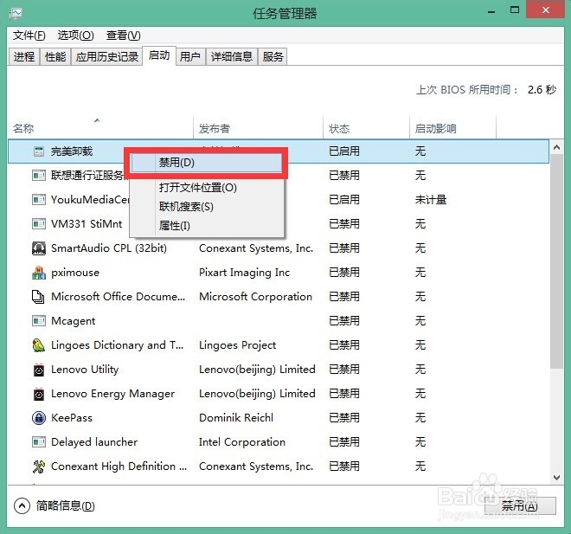Click the Conexant High Definition tools icon
This screenshot has height=534, width=571.
coord(39,466)
